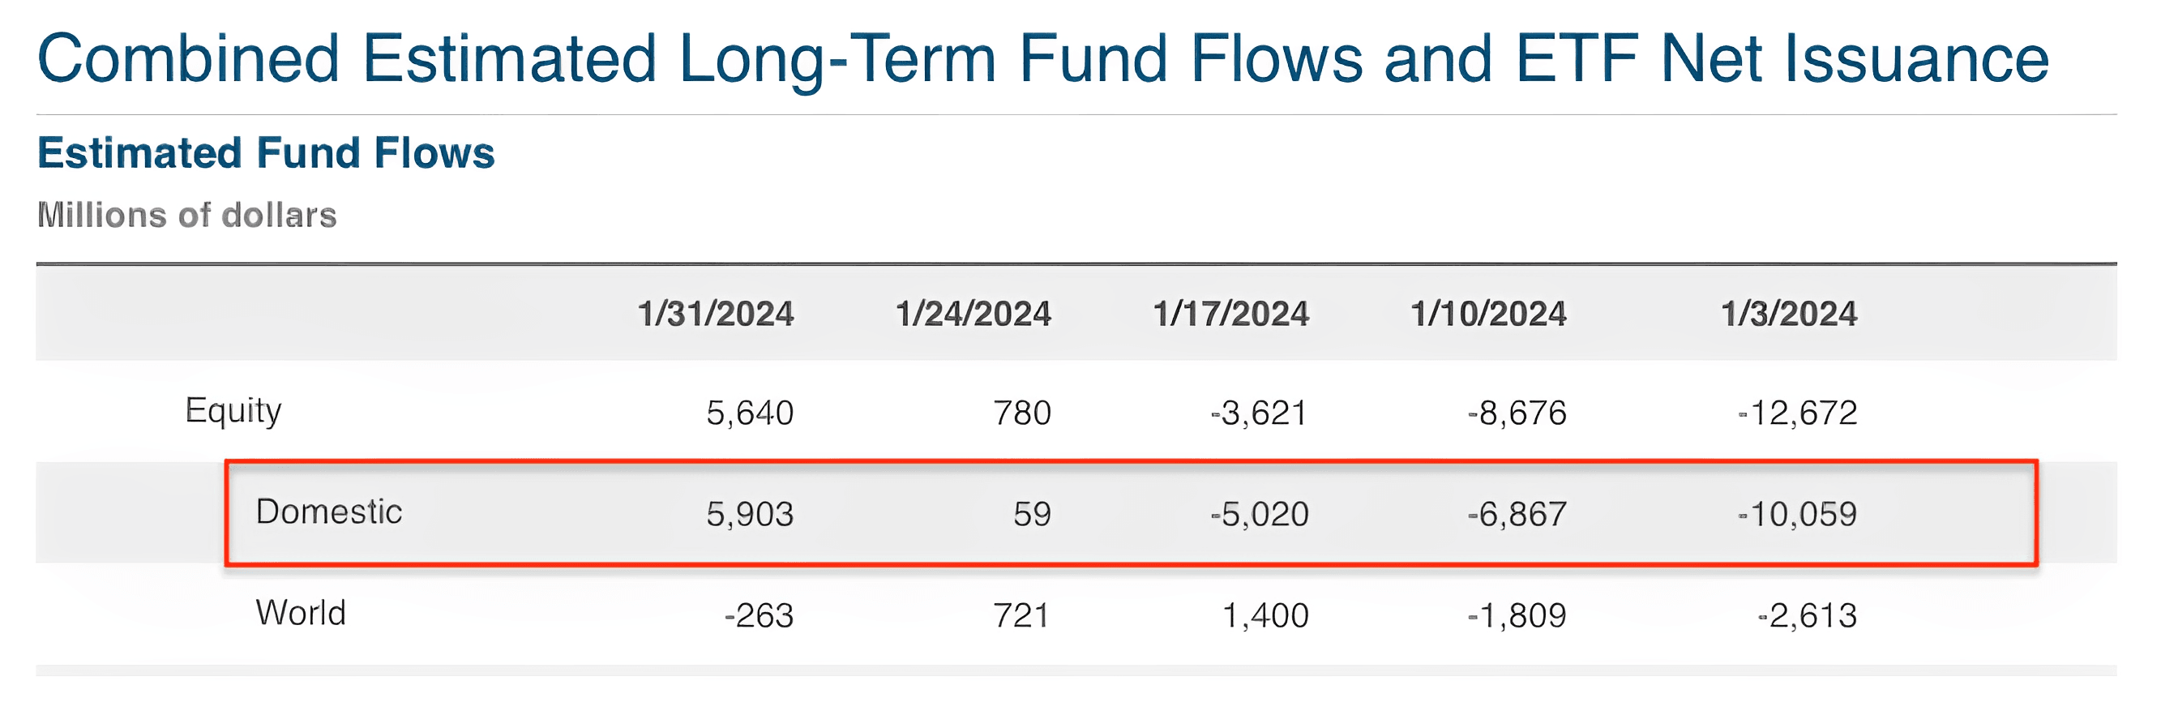Click the Domestic value 59

(x=1031, y=514)
